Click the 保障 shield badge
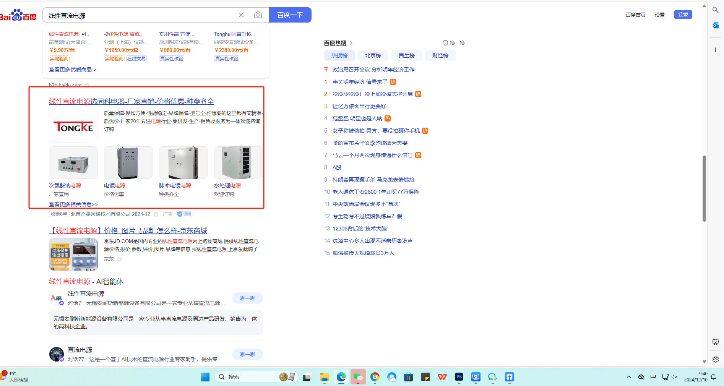 (185, 214)
